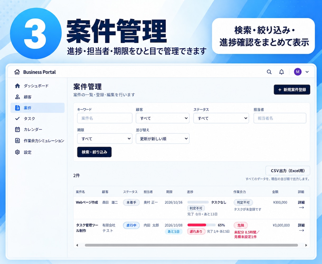This screenshot has height=264, width=322.
Task: Click the horizontal table scrollbar
Action: 191,245
